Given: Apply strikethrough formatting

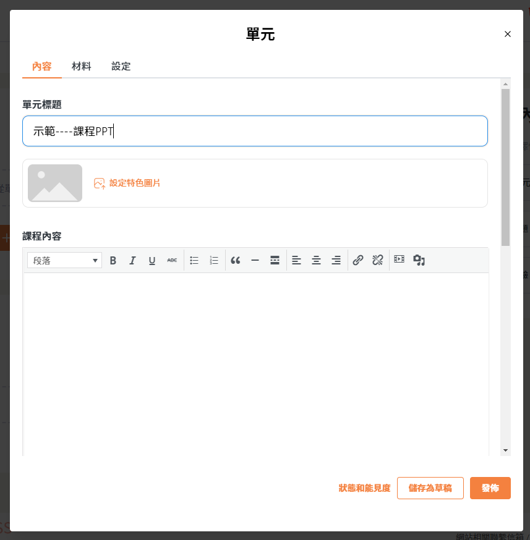Looking at the screenshot, I should (172, 261).
